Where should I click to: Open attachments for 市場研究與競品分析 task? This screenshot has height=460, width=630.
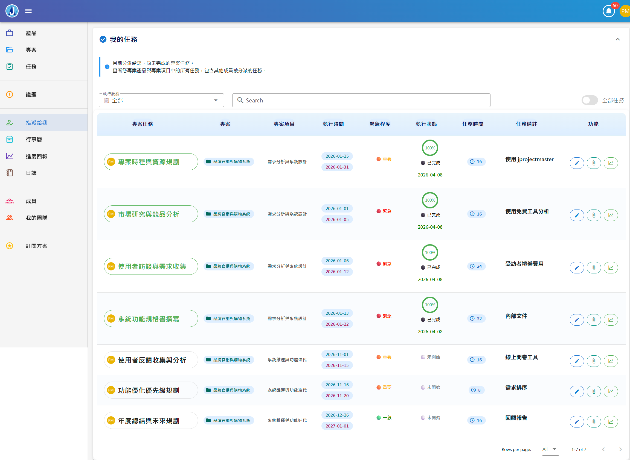point(594,215)
